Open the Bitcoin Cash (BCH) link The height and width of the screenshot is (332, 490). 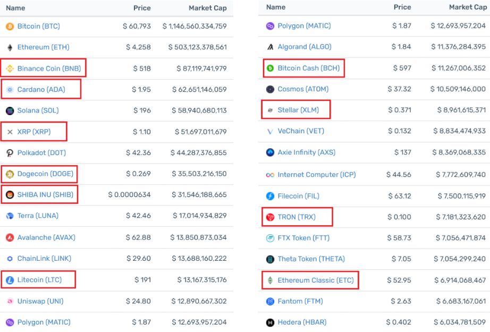click(x=308, y=68)
